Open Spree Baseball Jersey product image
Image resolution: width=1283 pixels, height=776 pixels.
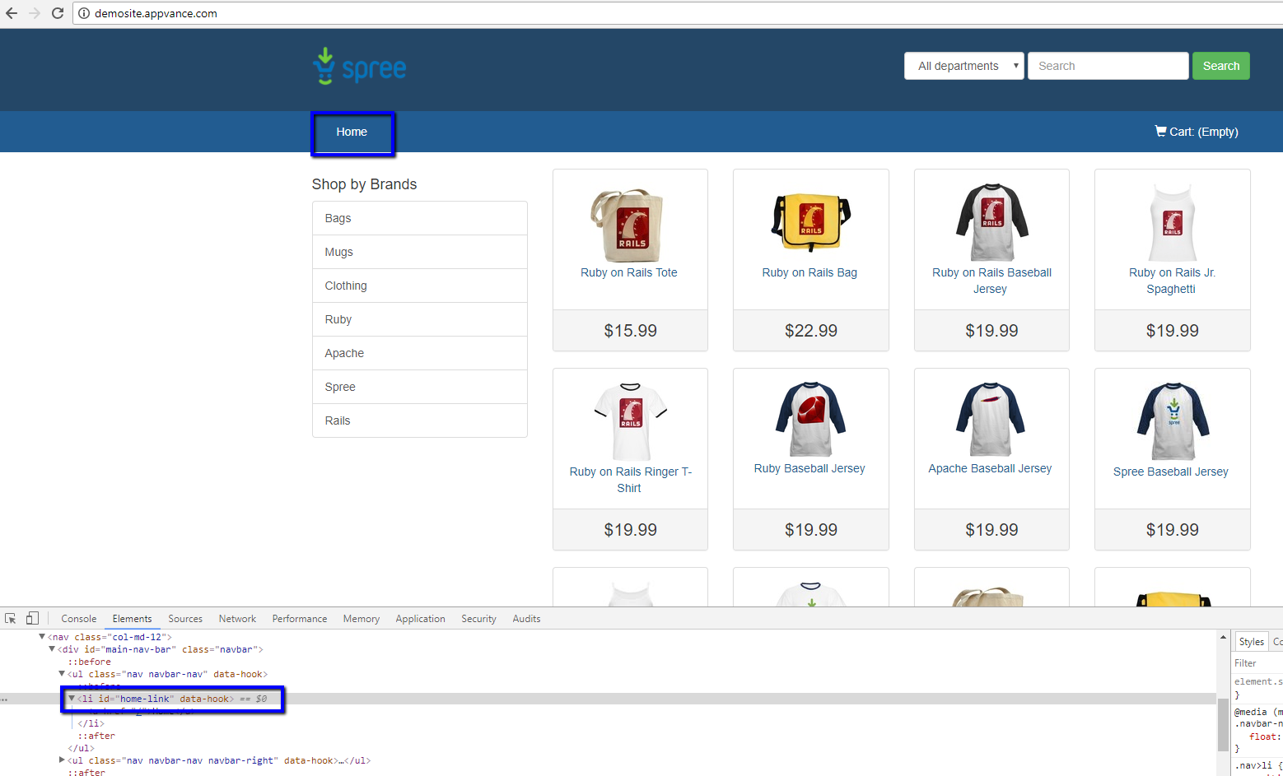1173,421
